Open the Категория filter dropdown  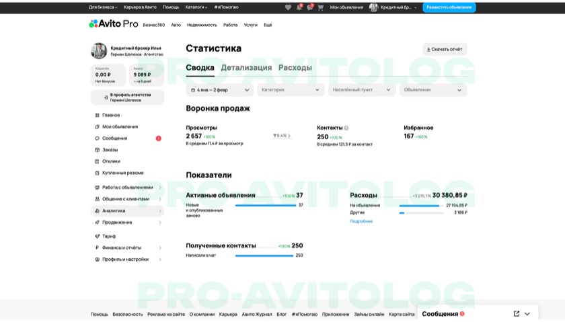pos(291,90)
